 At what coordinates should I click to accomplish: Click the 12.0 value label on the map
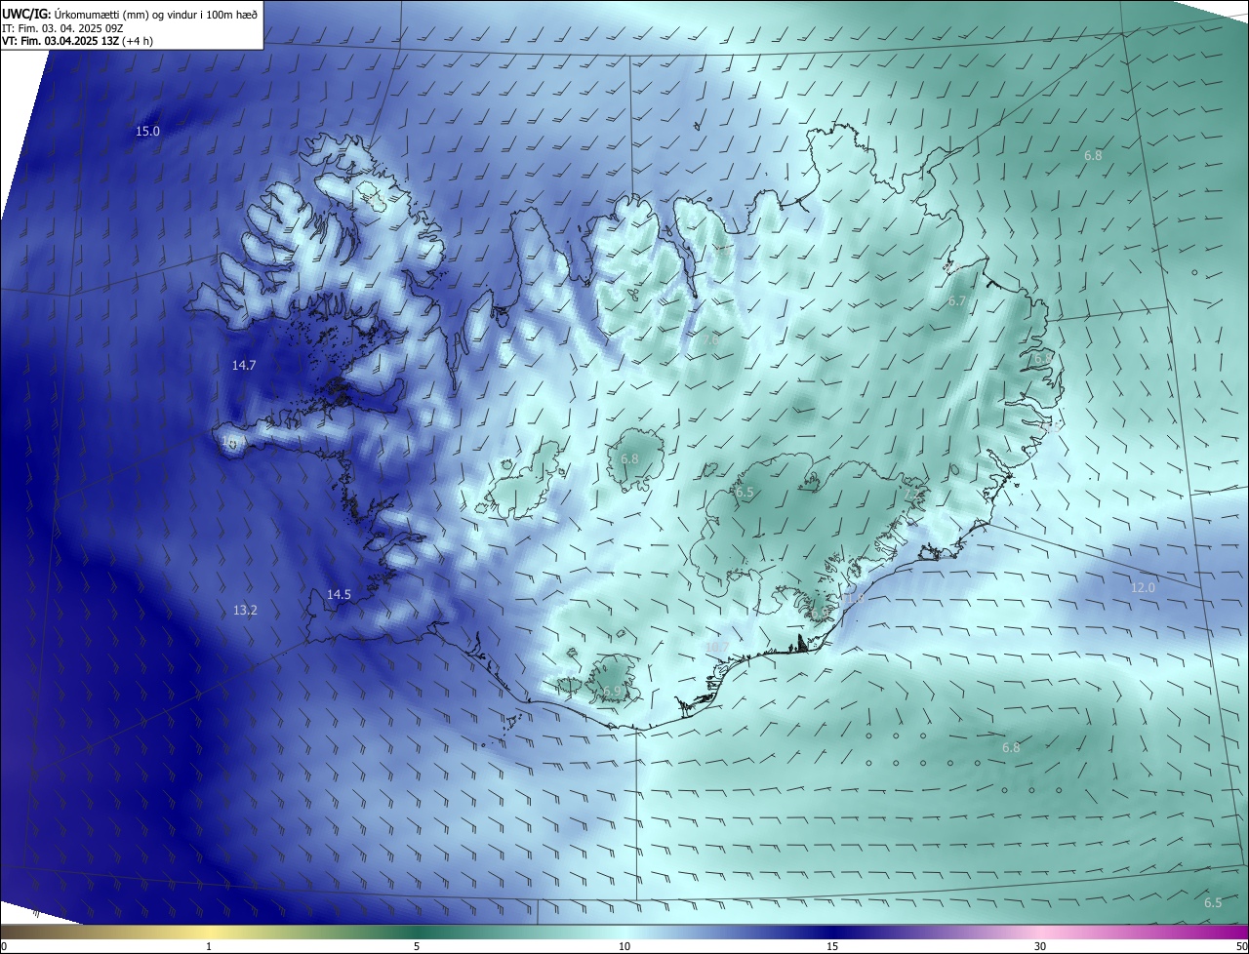tap(1143, 587)
